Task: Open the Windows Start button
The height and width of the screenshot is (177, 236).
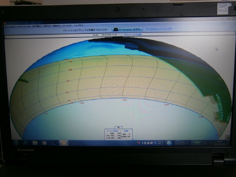Action: click(x=16, y=143)
